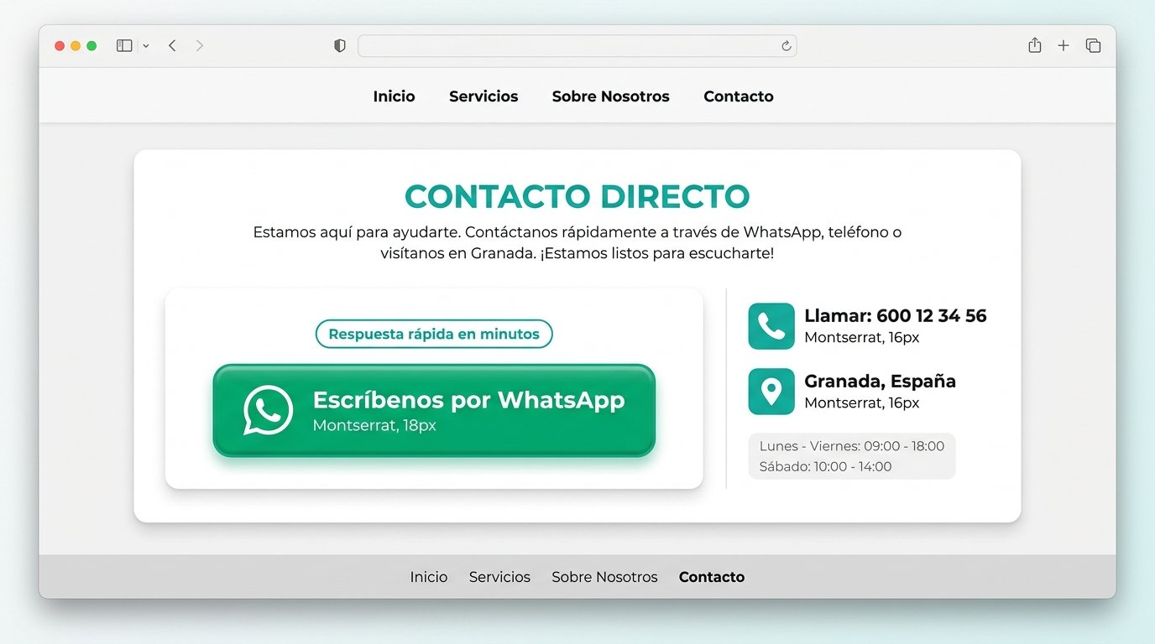Open footer Contacto link

pos(712,577)
